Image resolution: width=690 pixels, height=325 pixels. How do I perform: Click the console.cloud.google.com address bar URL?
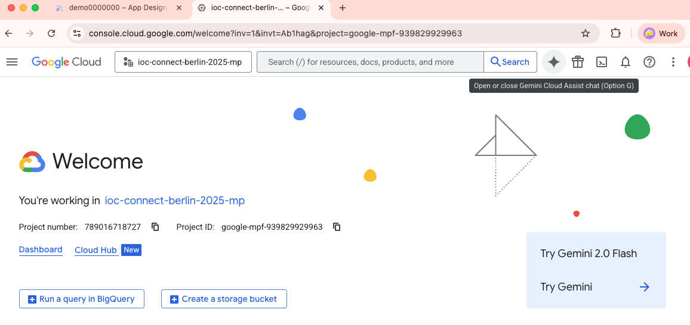[276, 33]
